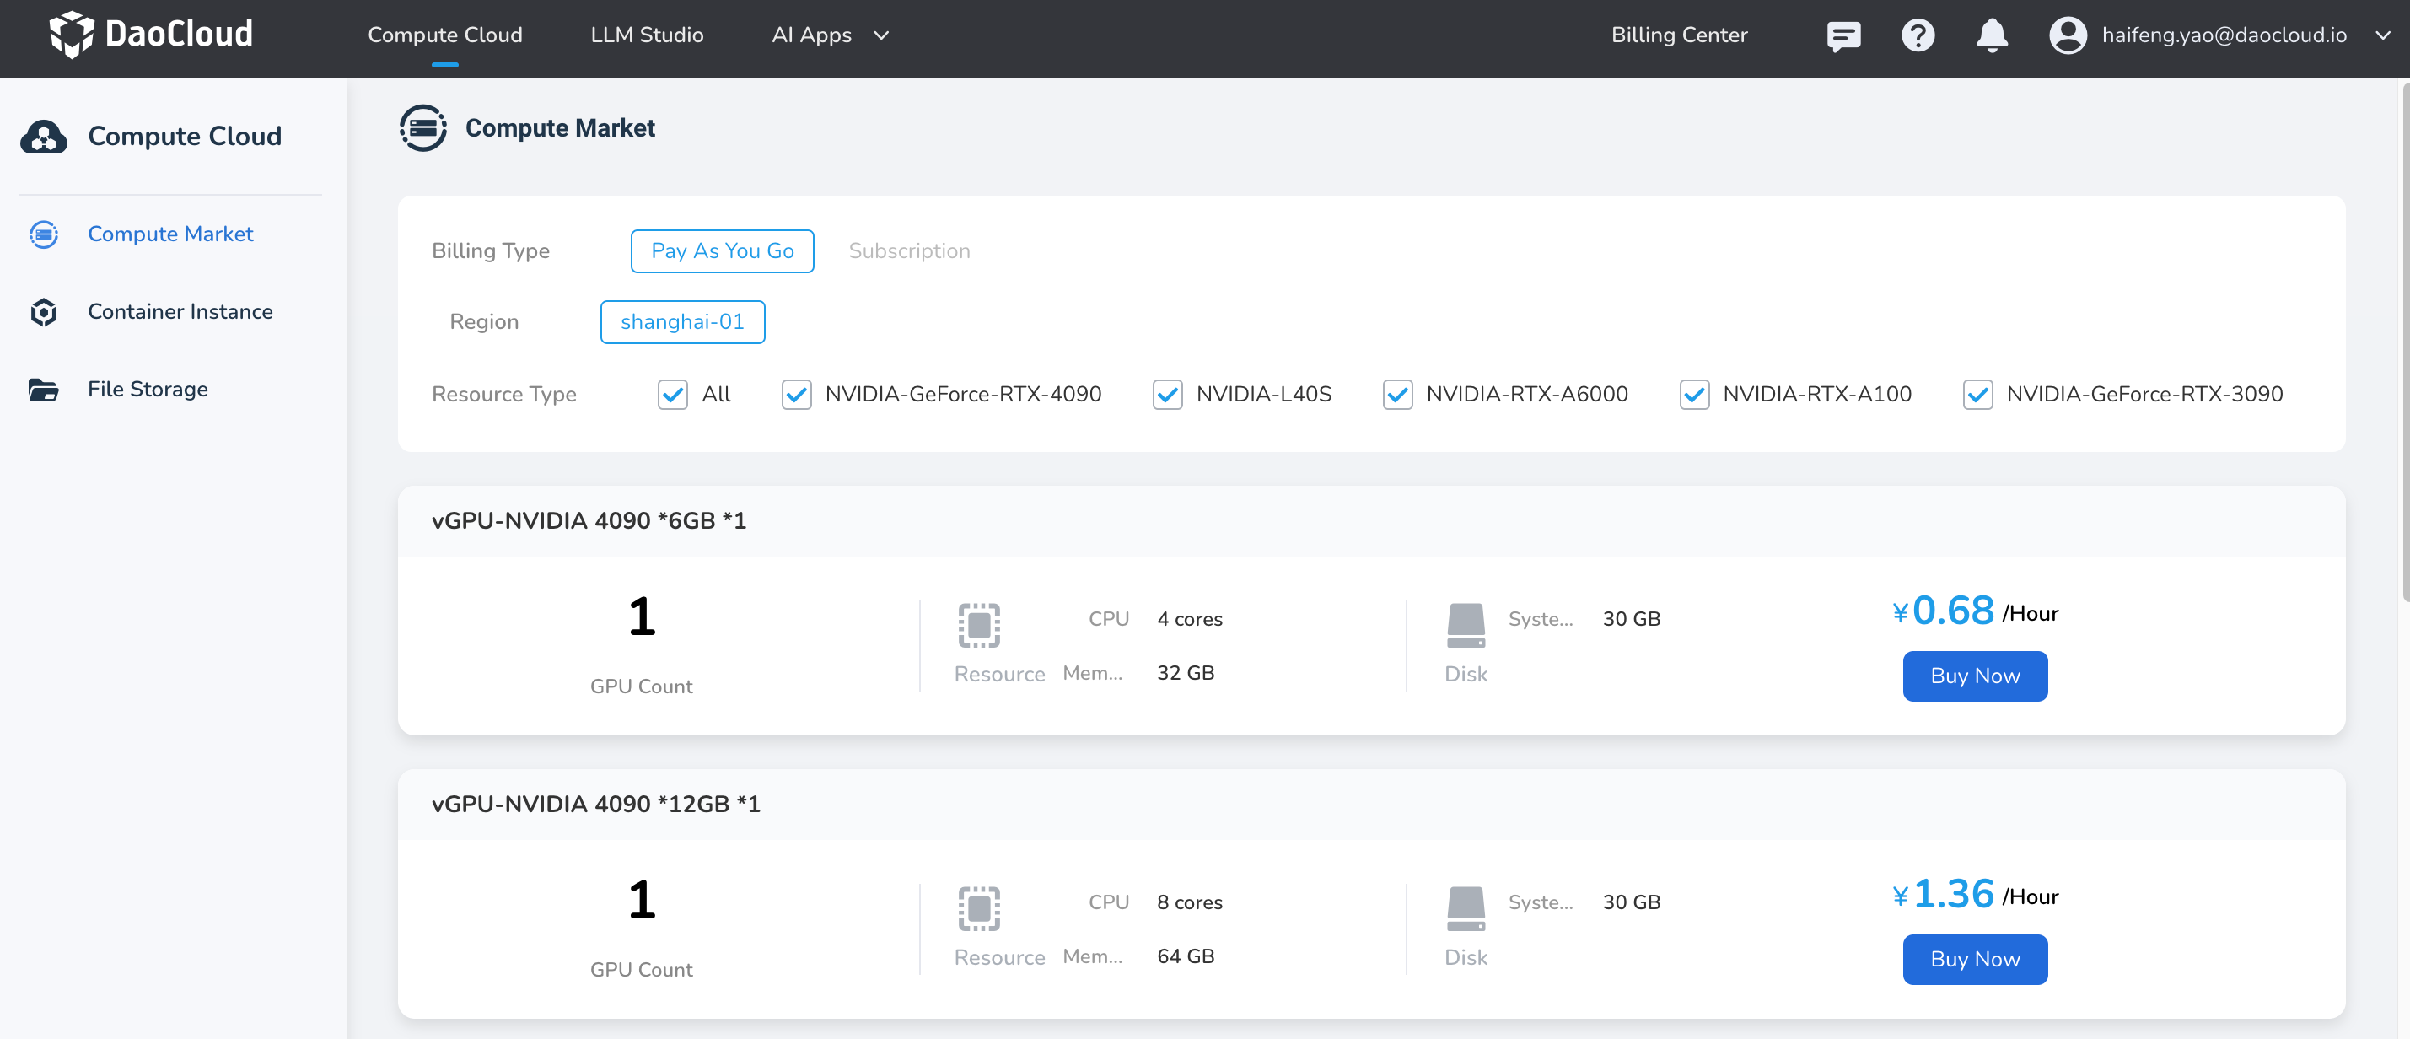Click the user avatar icon

point(2068,35)
